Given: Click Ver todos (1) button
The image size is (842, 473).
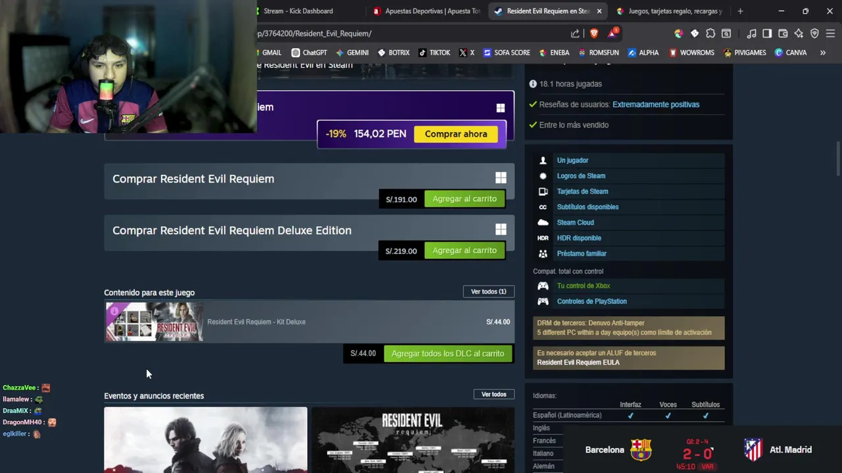Looking at the screenshot, I should pyautogui.click(x=489, y=292).
